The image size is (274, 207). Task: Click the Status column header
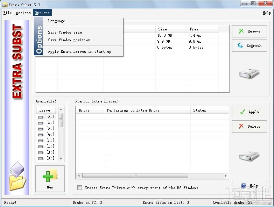[210, 110]
